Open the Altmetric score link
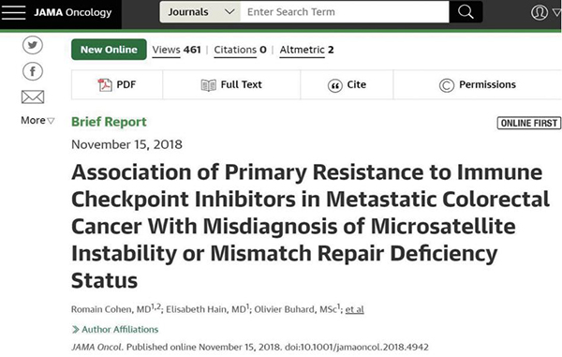562x357 pixels. tap(306, 50)
